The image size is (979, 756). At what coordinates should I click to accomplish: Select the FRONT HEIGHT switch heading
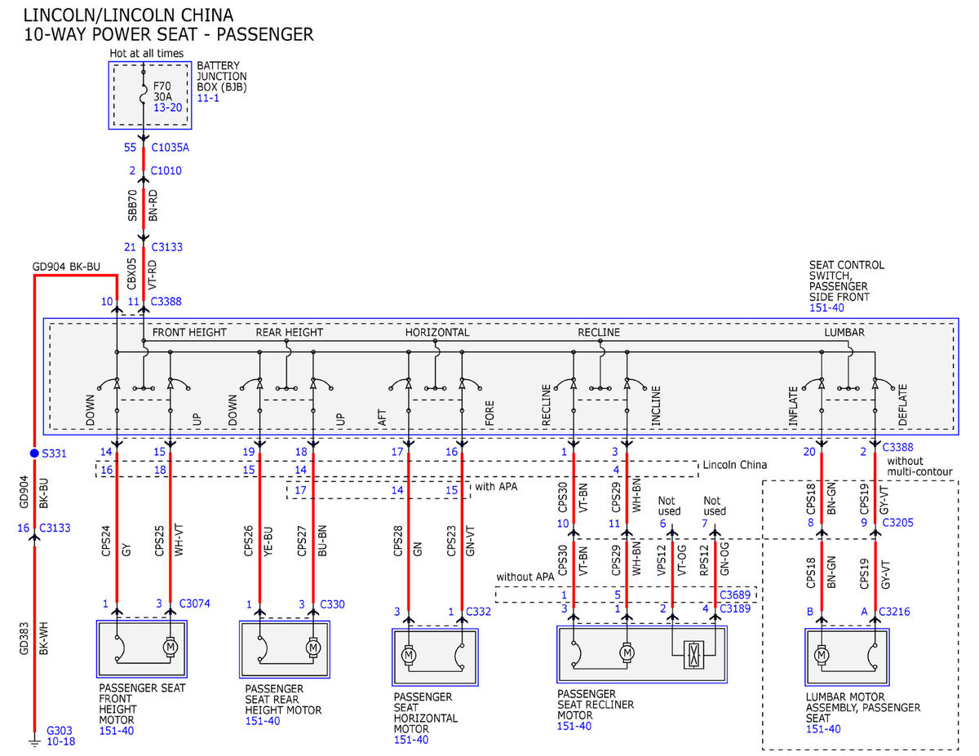[x=189, y=332]
